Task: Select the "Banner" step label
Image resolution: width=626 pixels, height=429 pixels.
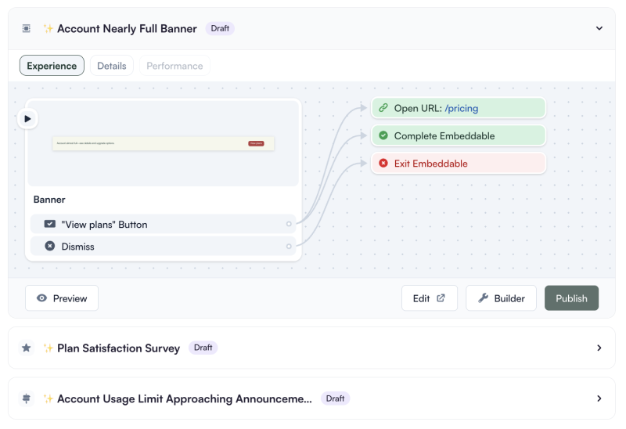Action: pyautogui.click(x=49, y=200)
